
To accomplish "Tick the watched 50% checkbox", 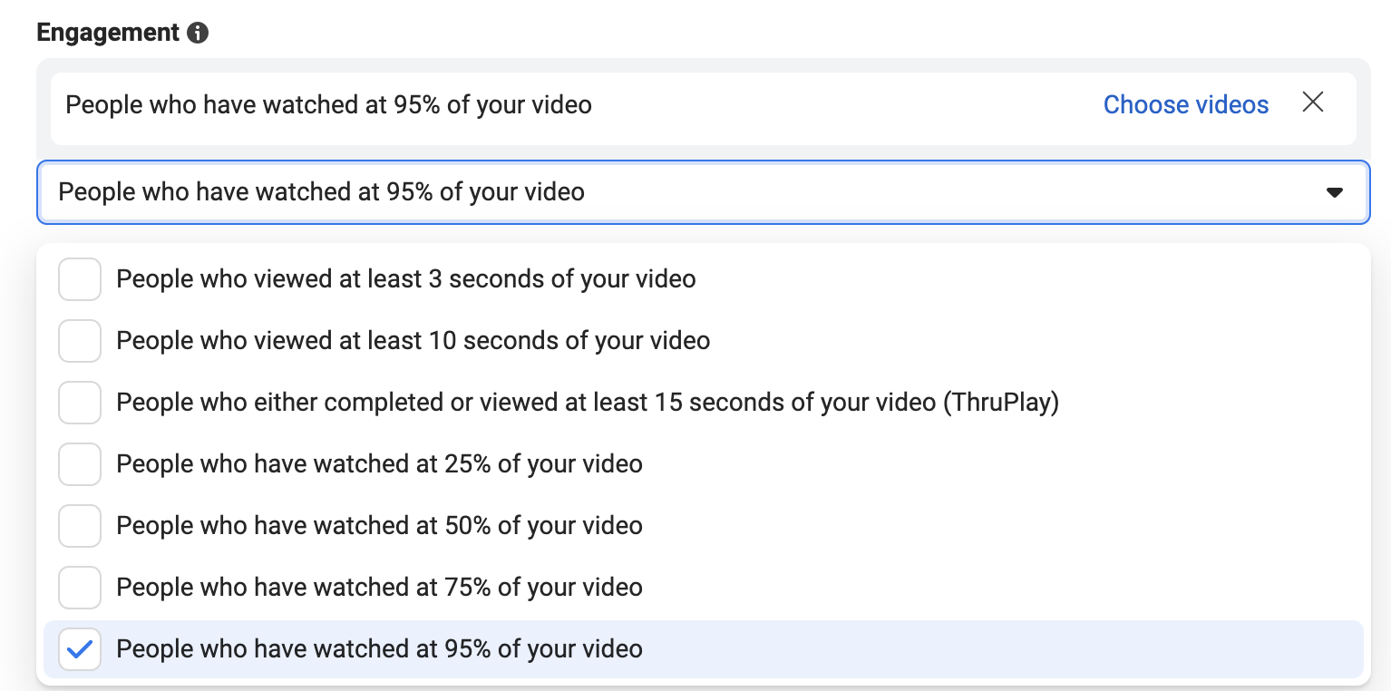I will (x=80, y=526).
